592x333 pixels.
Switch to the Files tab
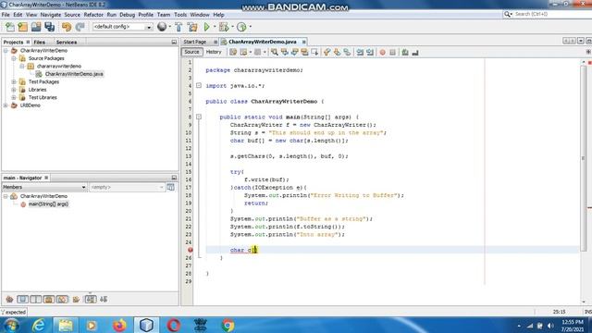click(x=39, y=43)
